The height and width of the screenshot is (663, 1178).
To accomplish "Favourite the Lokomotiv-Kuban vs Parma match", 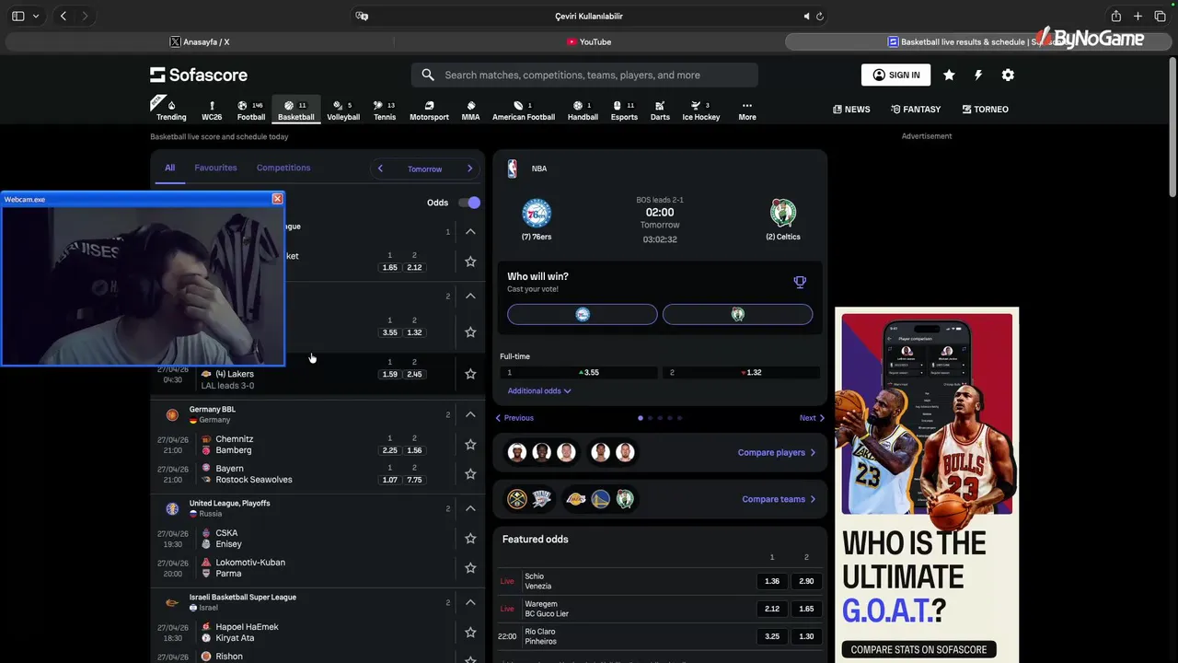I will pos(470,568).
